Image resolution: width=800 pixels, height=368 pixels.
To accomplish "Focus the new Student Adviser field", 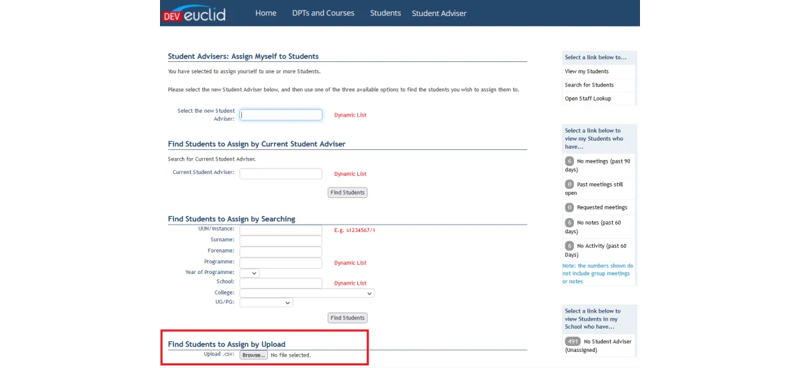I will click(281, 115).
